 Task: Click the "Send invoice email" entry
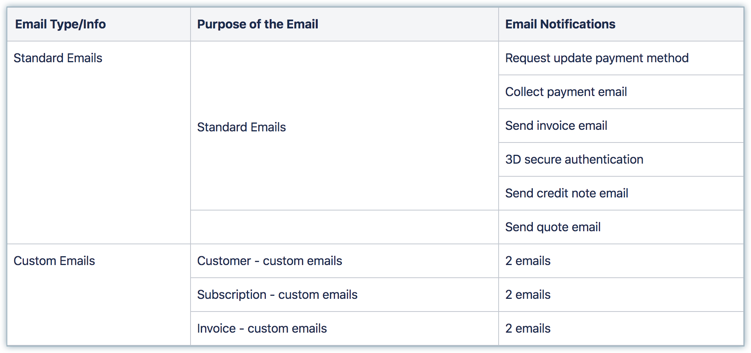[556, 126]
